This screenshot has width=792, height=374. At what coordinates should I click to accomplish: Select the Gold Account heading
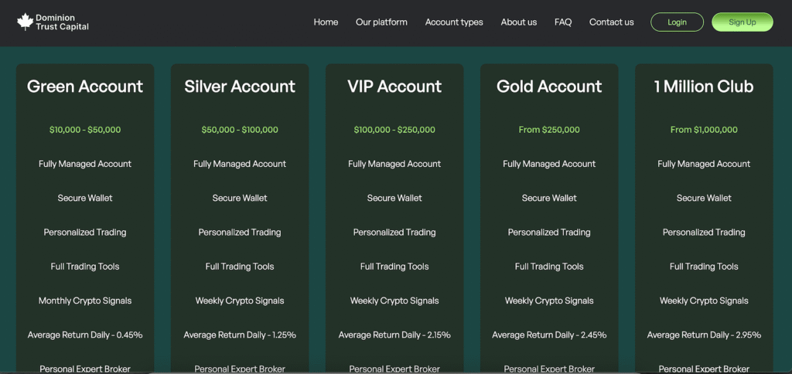[549, 87]
